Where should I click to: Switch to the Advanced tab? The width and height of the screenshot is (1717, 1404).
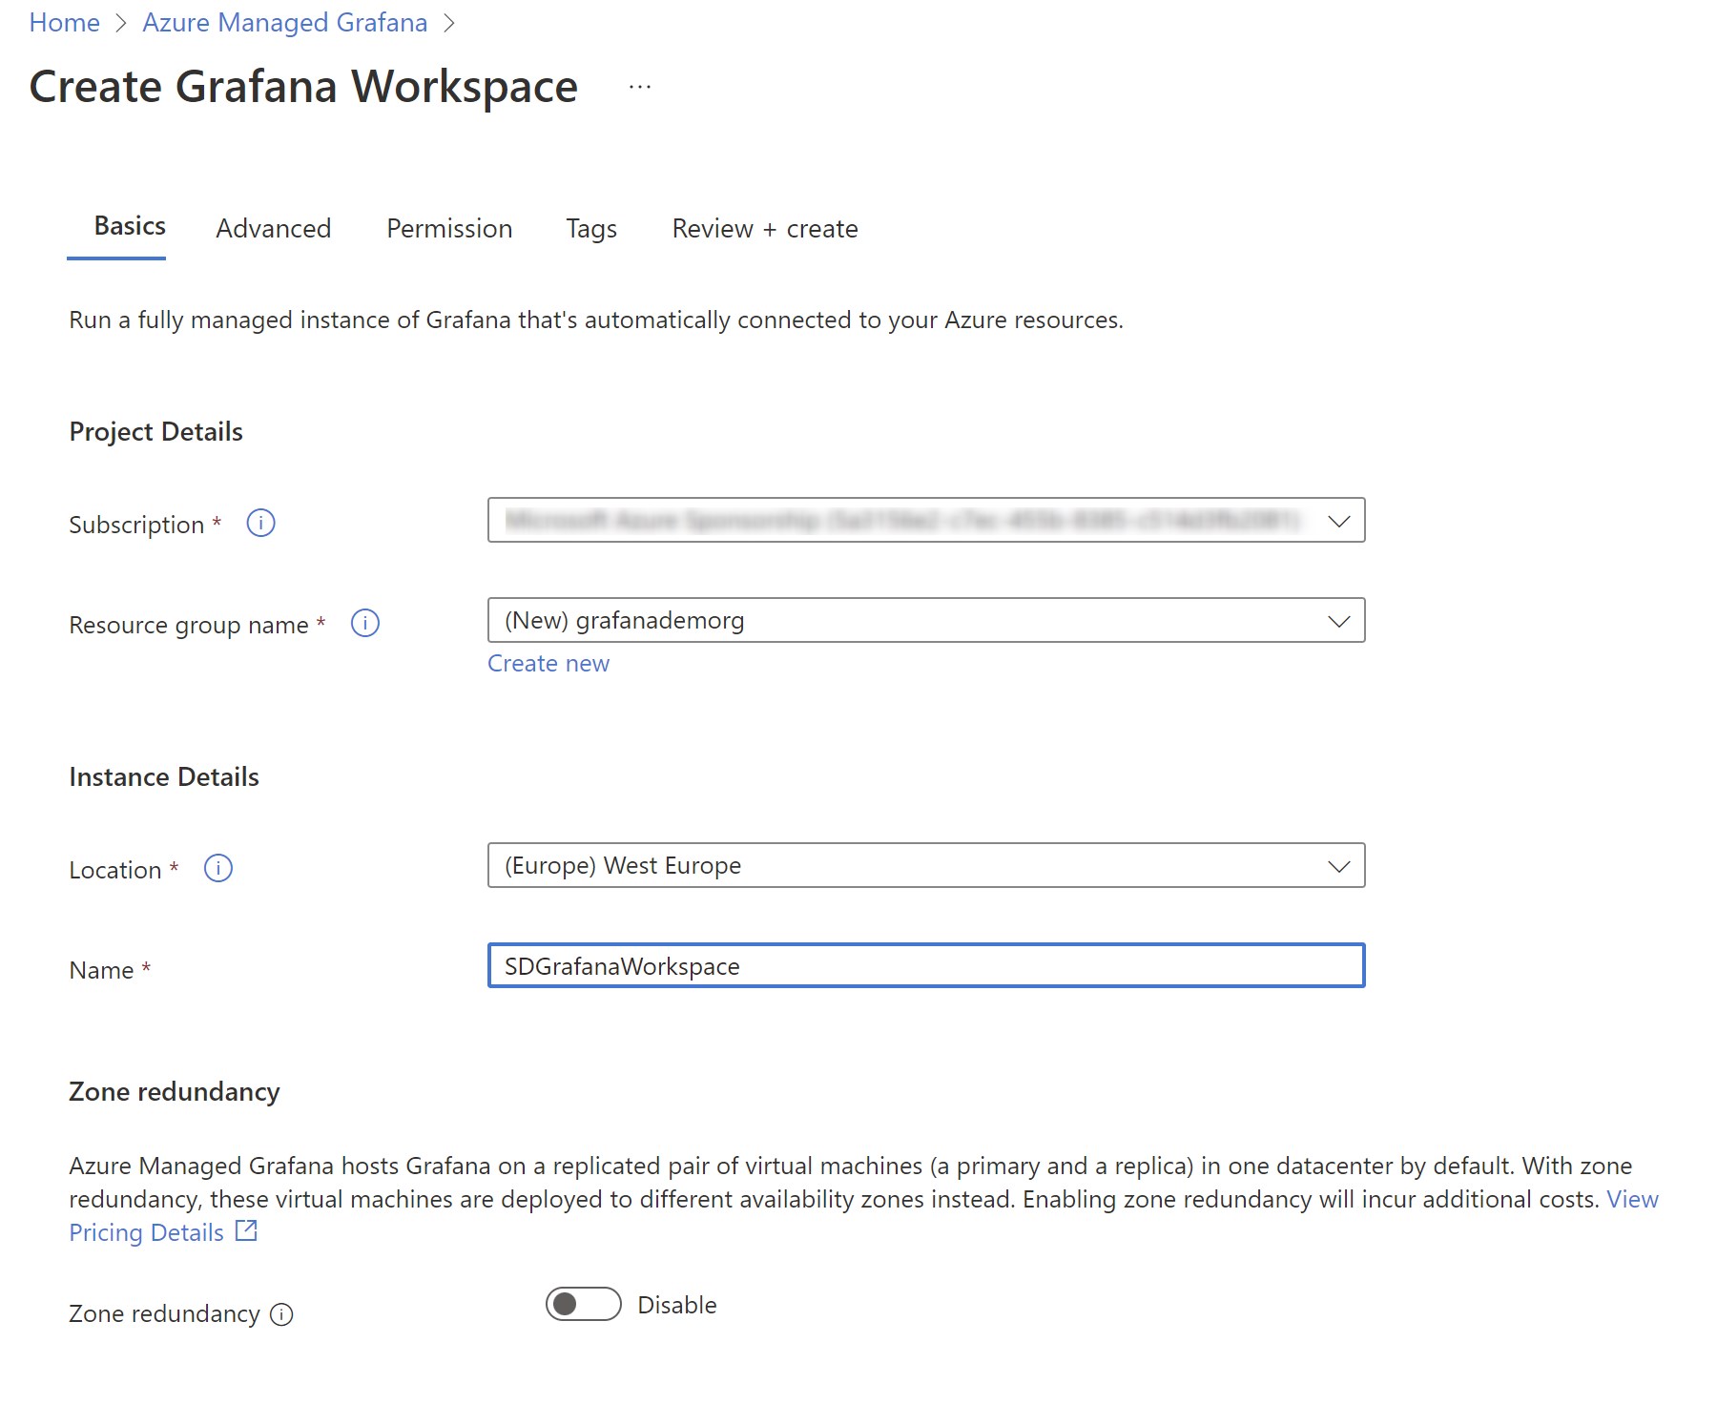[x=273, y=229]
